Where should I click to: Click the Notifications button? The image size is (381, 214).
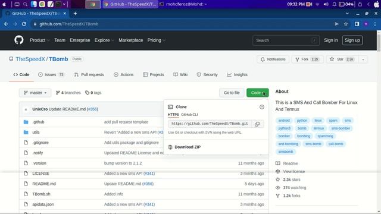point(273,59)
